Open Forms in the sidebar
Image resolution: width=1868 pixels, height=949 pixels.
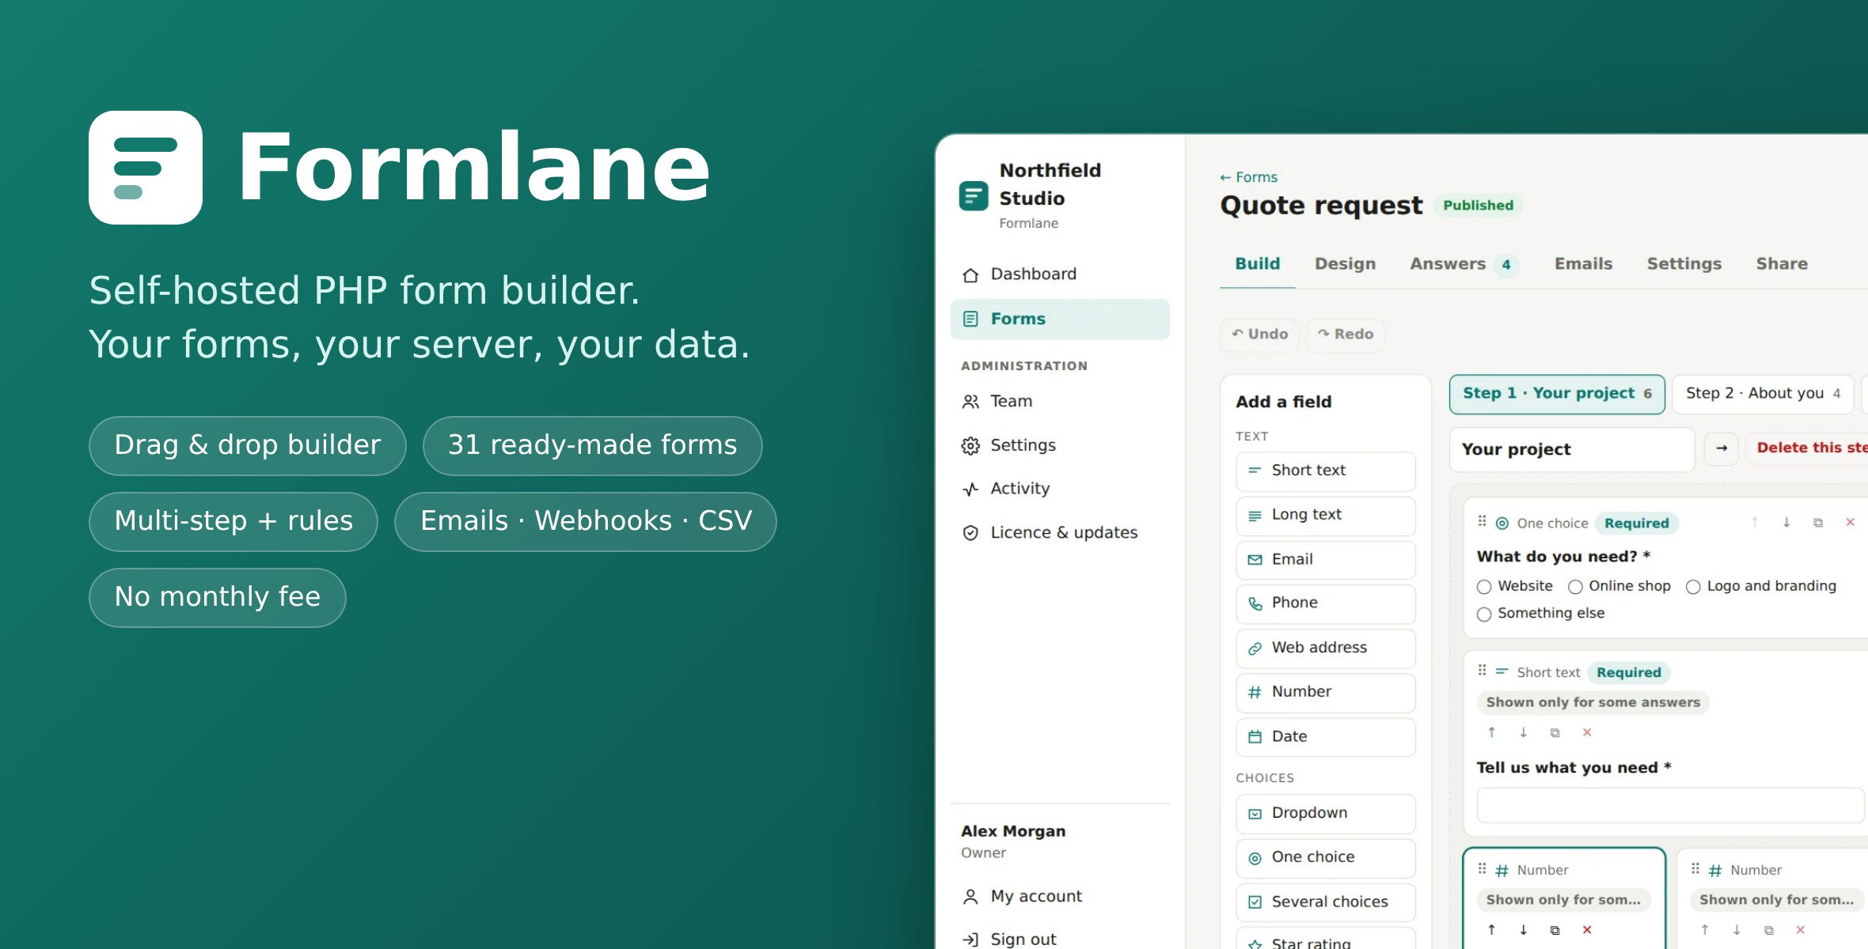tap(1059, 319)
